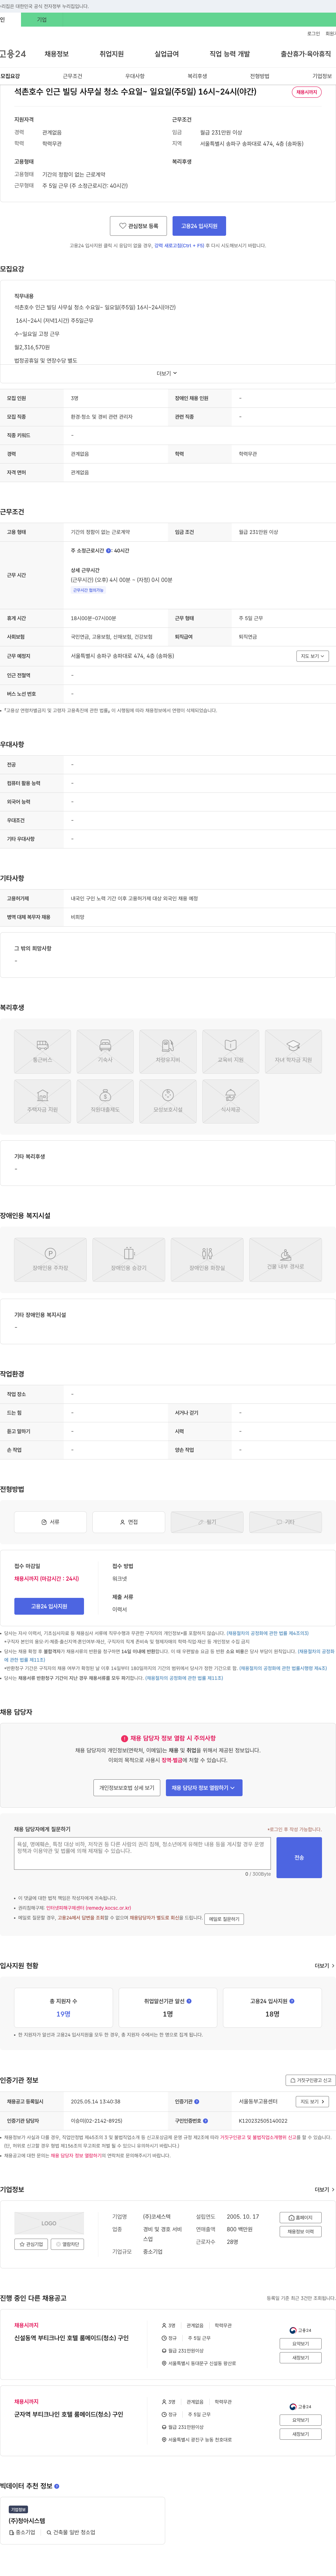Click the company 홈페이지 button
This screenshot has height=2576, width=336.
pos(301,2218)
